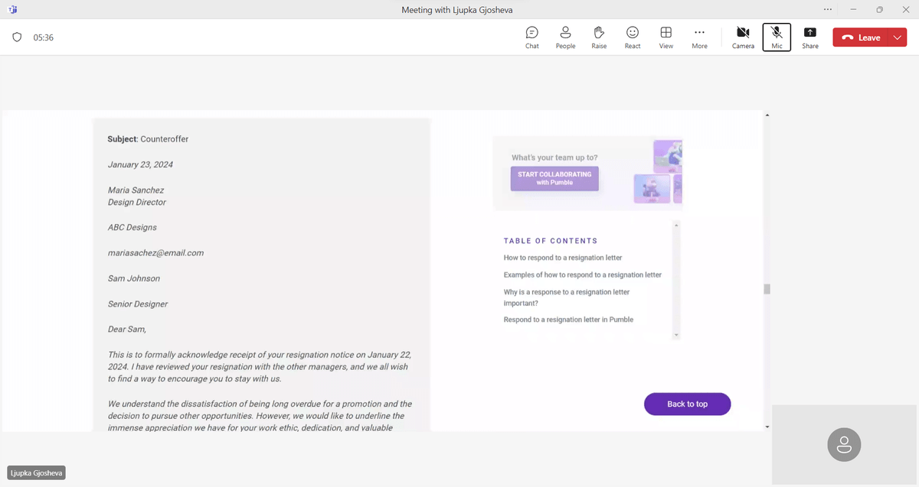Open the Share screen tray
The image size is (919, 487).
[810, 37]
